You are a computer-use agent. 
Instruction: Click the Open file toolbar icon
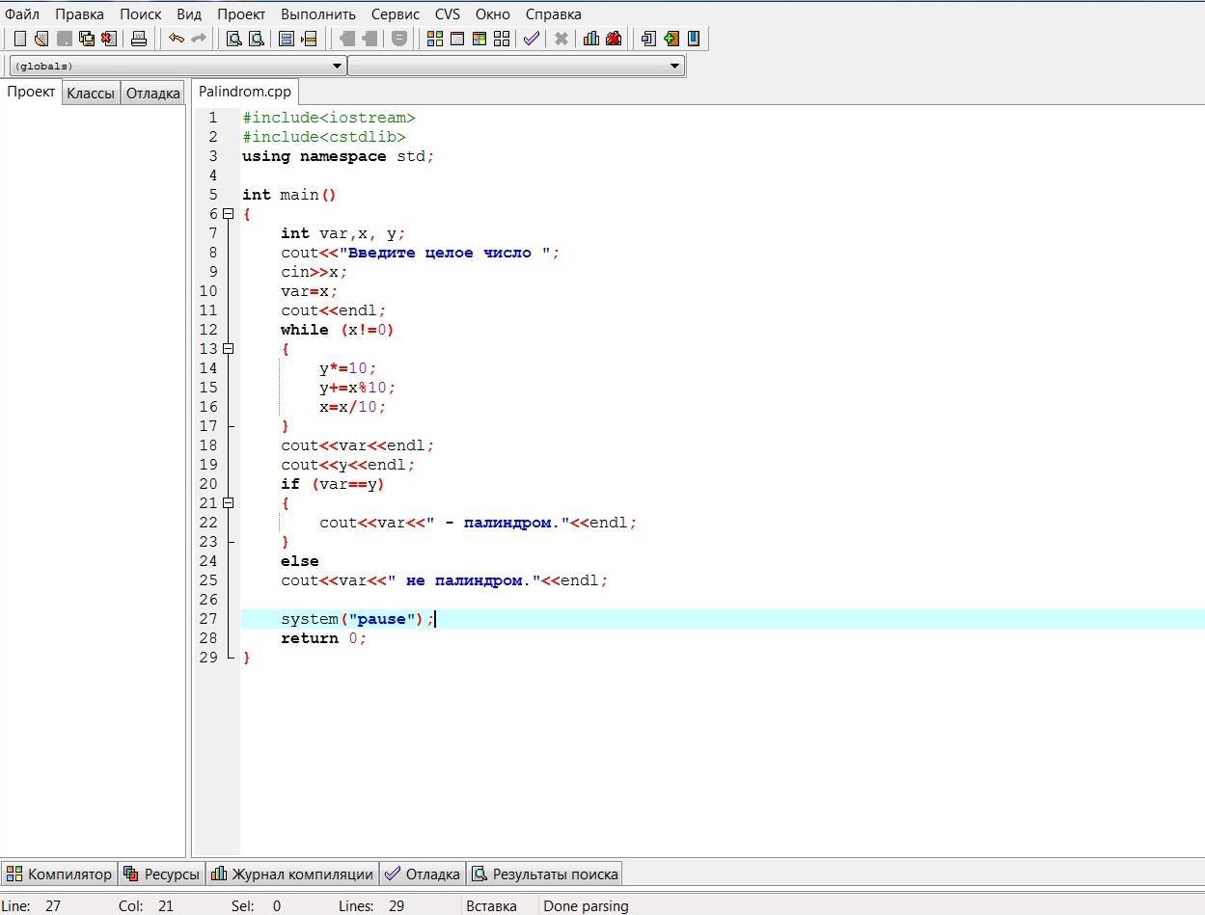tap(41, 39)
